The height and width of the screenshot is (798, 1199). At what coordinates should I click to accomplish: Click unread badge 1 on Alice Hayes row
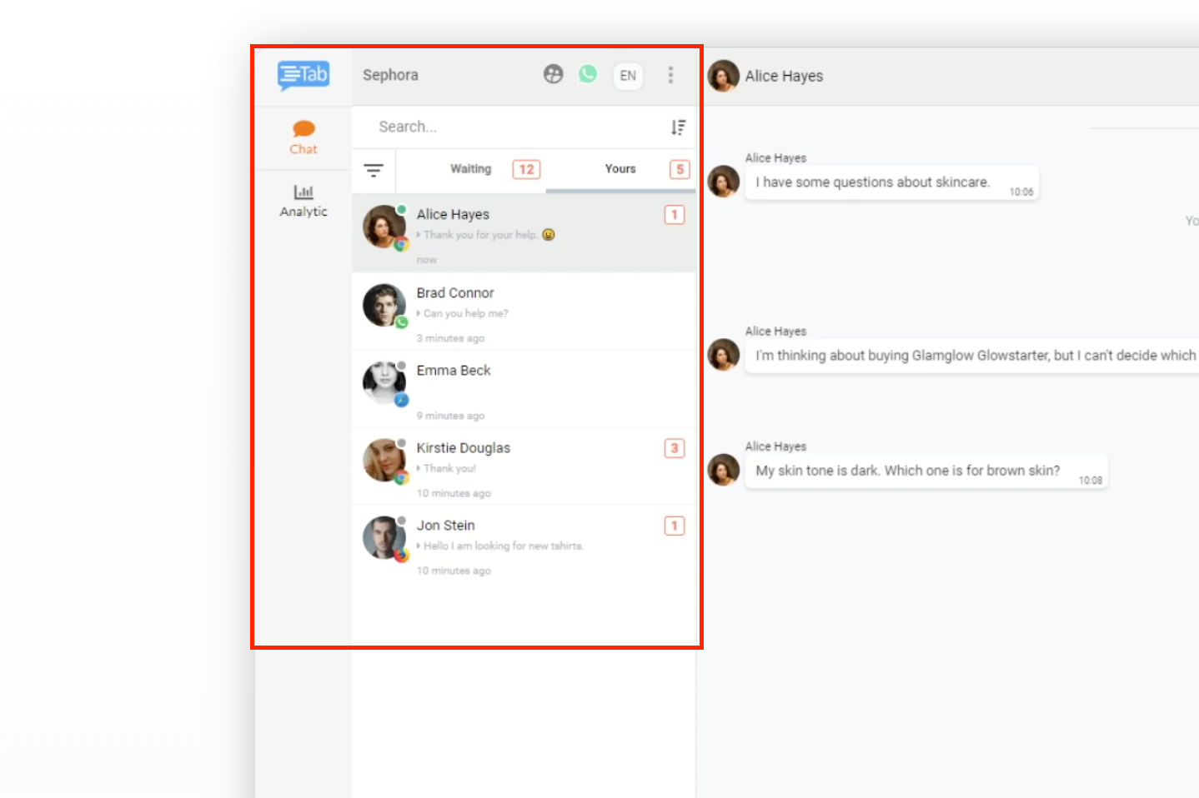click(675, 215)
